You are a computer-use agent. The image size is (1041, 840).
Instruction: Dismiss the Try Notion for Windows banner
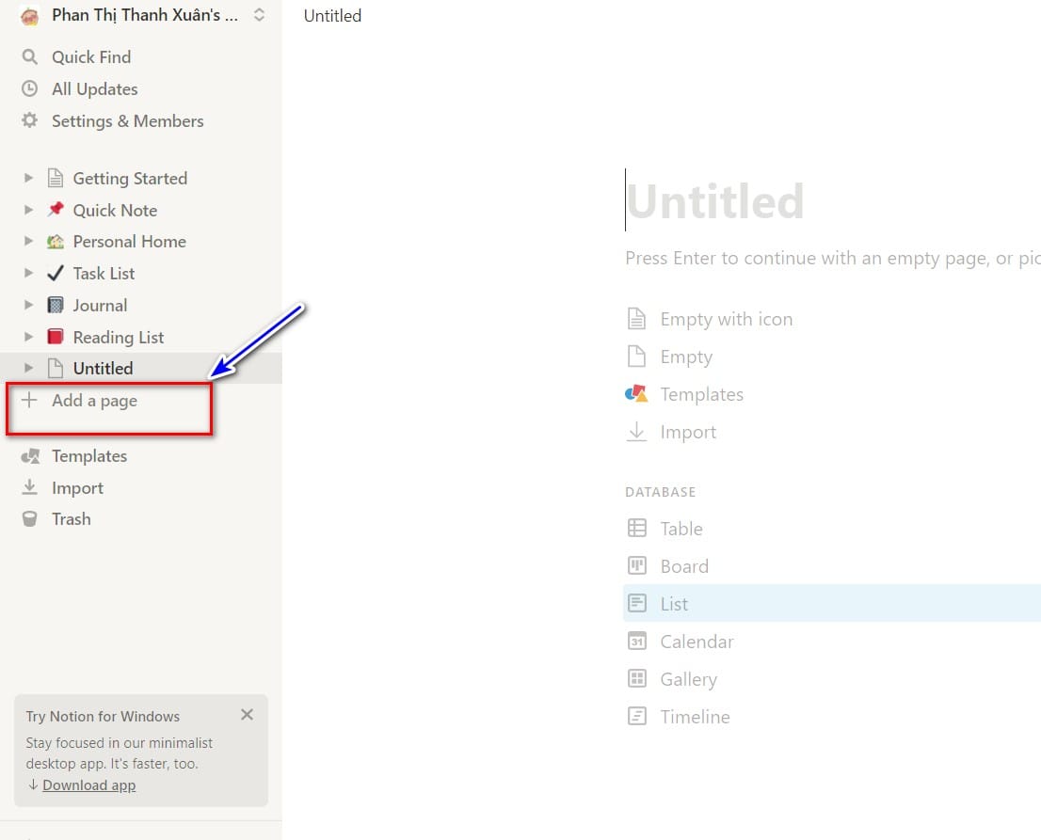pyautogui.click(x=247, y=715)
